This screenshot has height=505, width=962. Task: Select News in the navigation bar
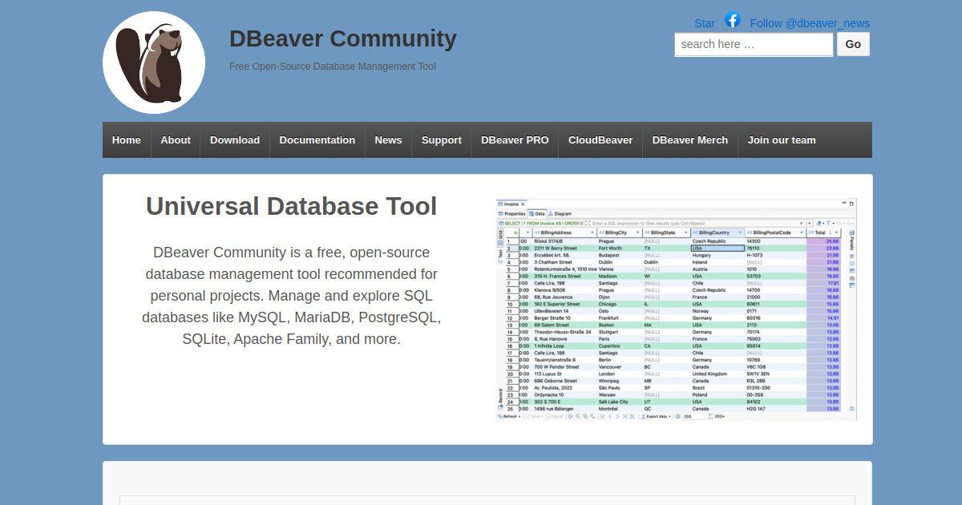[x=389, y=140]
